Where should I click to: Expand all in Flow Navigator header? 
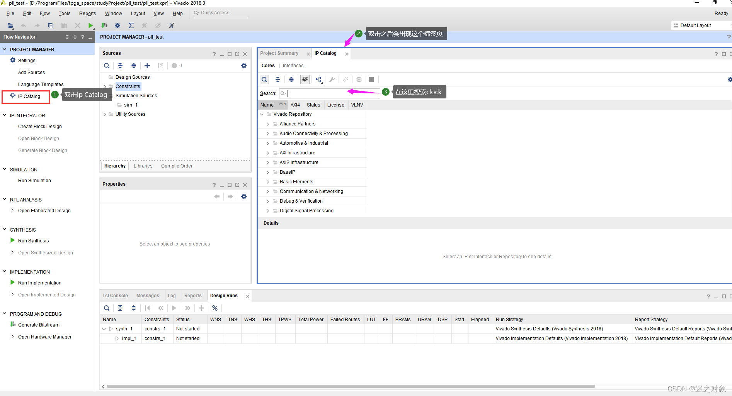75,37
